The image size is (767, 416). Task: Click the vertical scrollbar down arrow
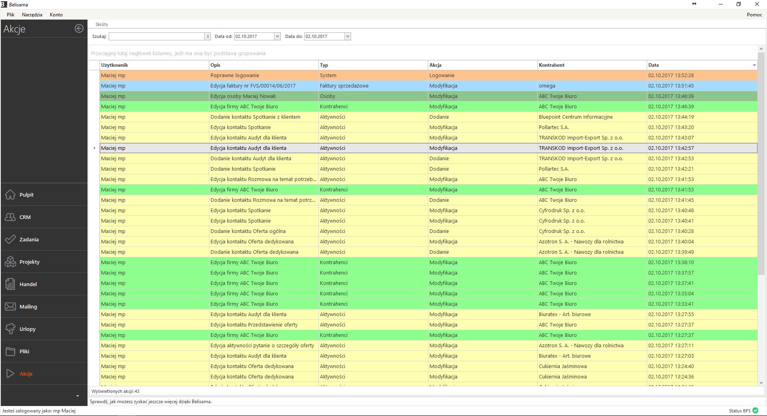pos(761,382)
